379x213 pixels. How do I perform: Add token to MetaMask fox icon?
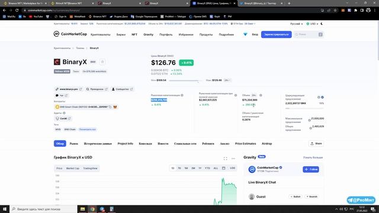[x=115, y=106]
